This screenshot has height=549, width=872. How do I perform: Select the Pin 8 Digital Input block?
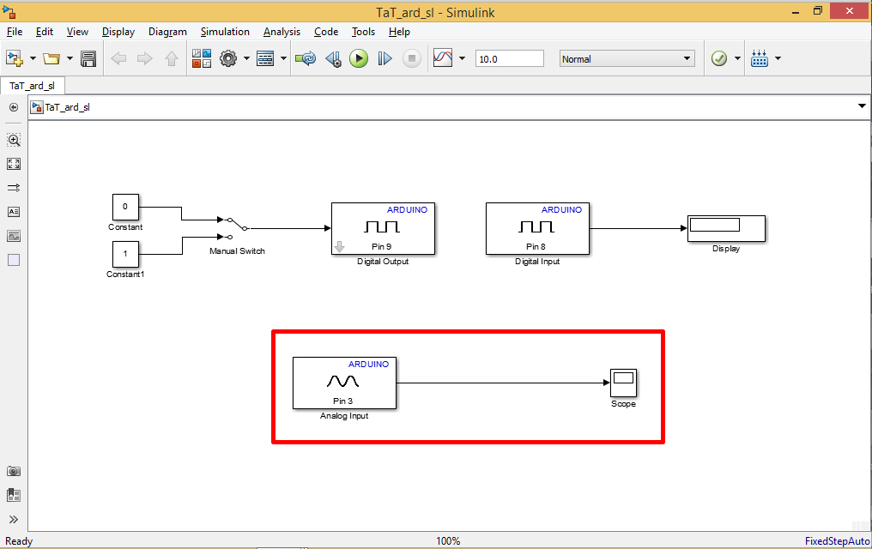click(538, 228)
